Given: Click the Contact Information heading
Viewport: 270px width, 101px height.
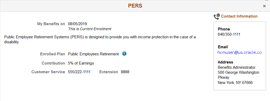Looking at the screenshot, I should coord(239,16).
